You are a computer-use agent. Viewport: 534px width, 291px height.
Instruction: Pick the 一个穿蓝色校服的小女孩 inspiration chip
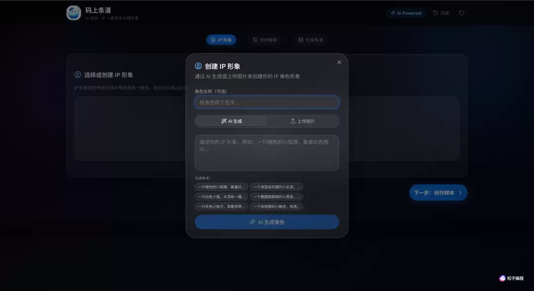pyautogui.click(x=276, y=187)
